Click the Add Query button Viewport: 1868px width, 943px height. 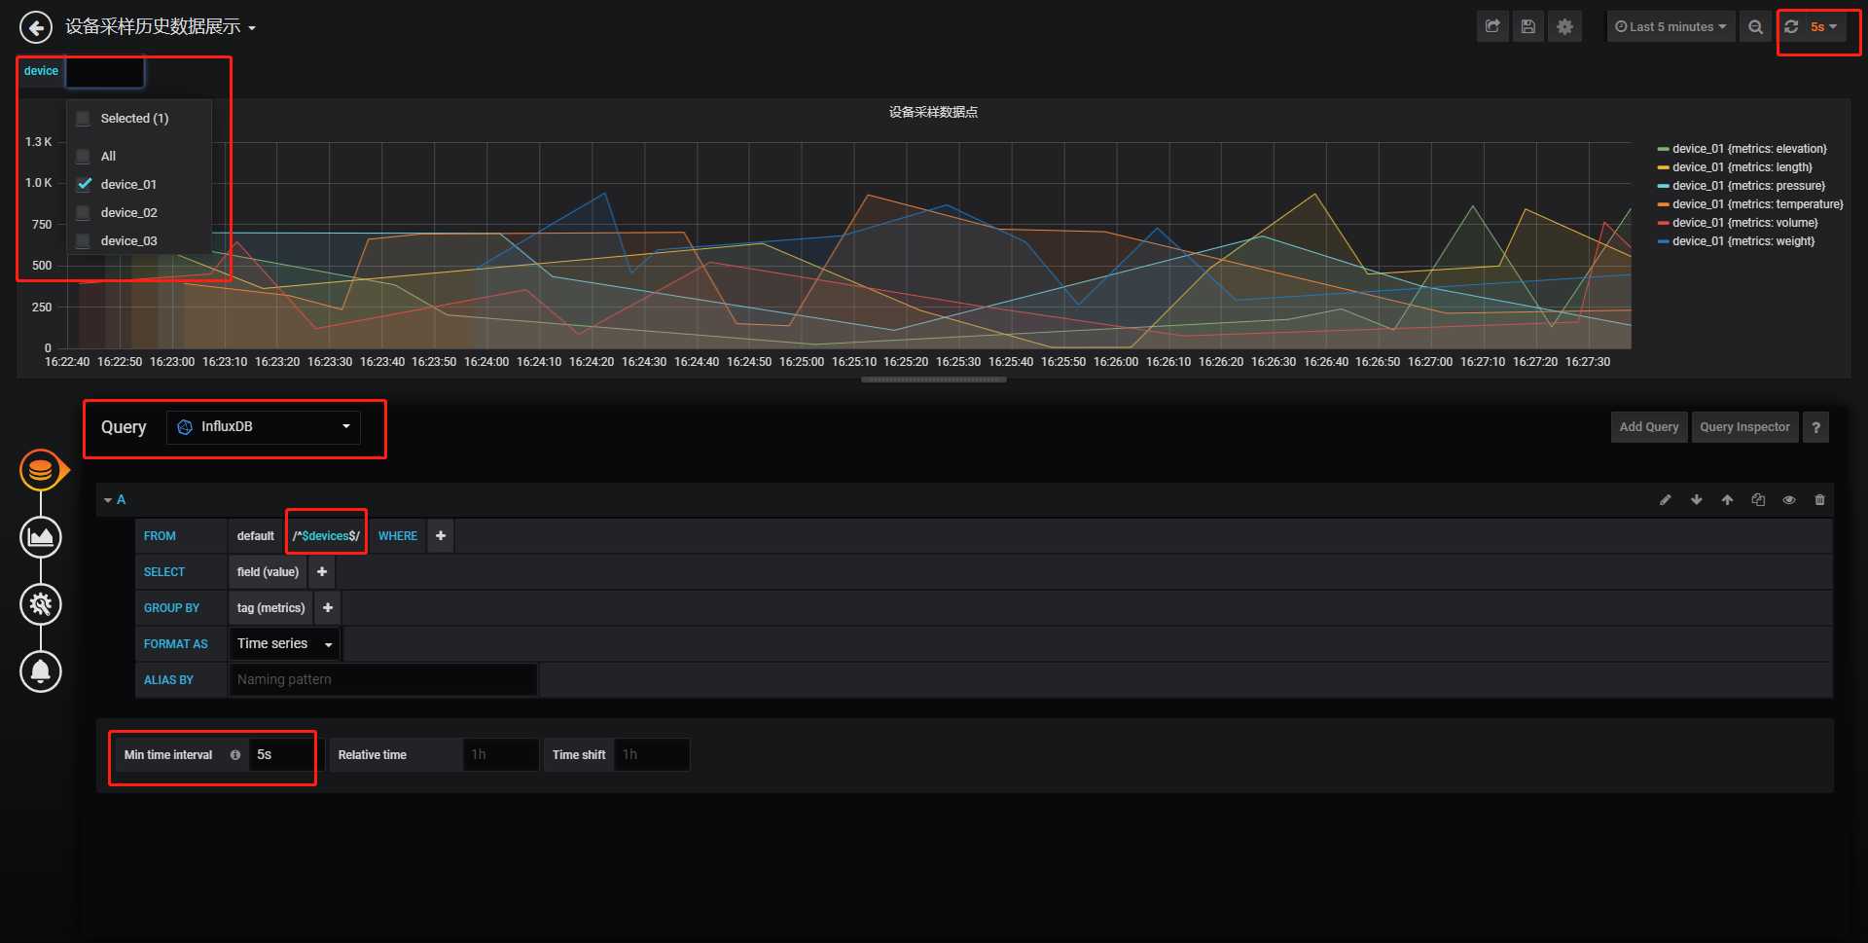[x=1649, y=427]
